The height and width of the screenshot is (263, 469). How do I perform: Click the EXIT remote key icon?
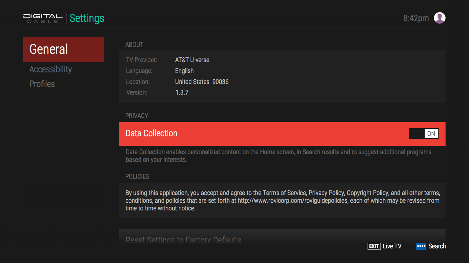(374, 246)
